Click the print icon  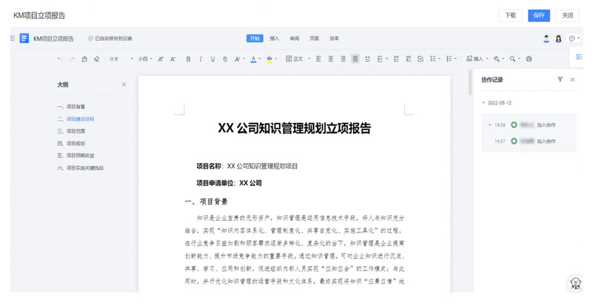point(529,59)
